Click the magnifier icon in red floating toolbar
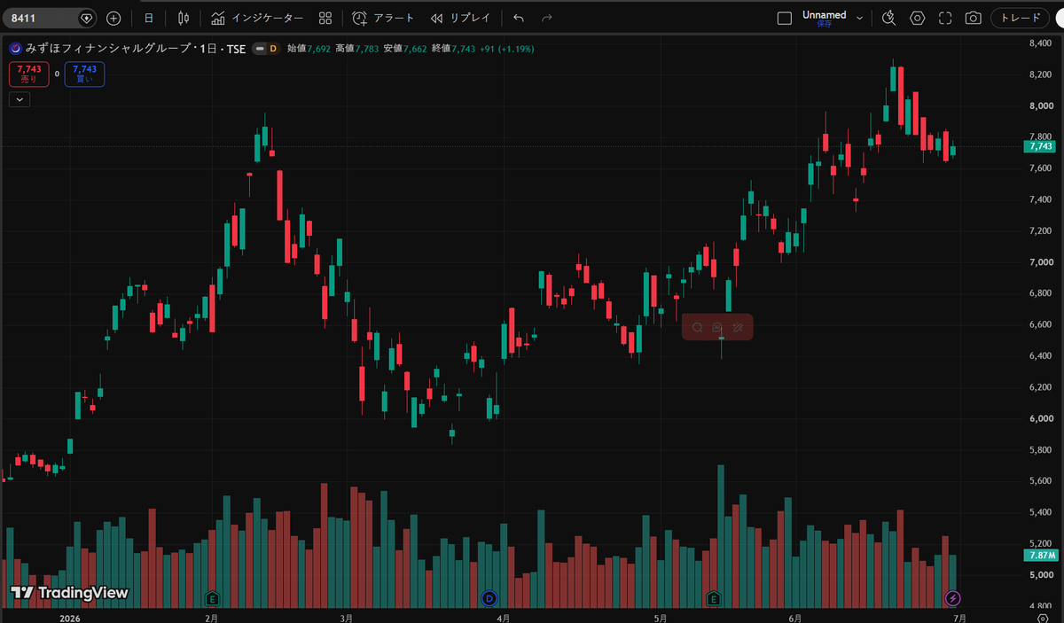The width and height of the screenshot is (1064, 623). [697, 328]
